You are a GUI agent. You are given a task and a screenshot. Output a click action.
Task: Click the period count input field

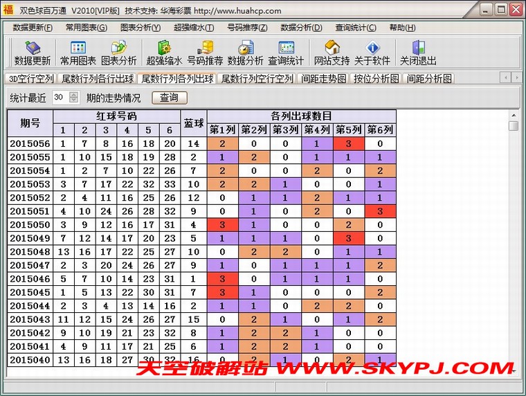coord(60,98)
